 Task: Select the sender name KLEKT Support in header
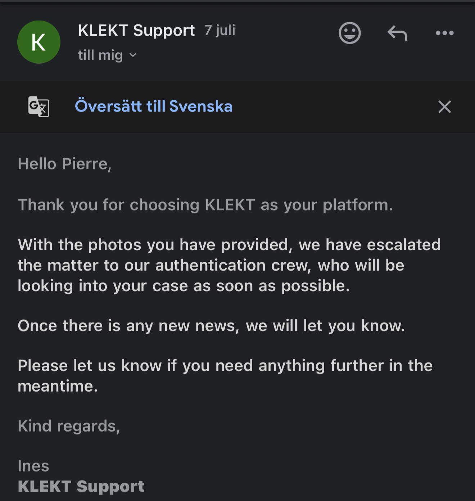point(136,31)
